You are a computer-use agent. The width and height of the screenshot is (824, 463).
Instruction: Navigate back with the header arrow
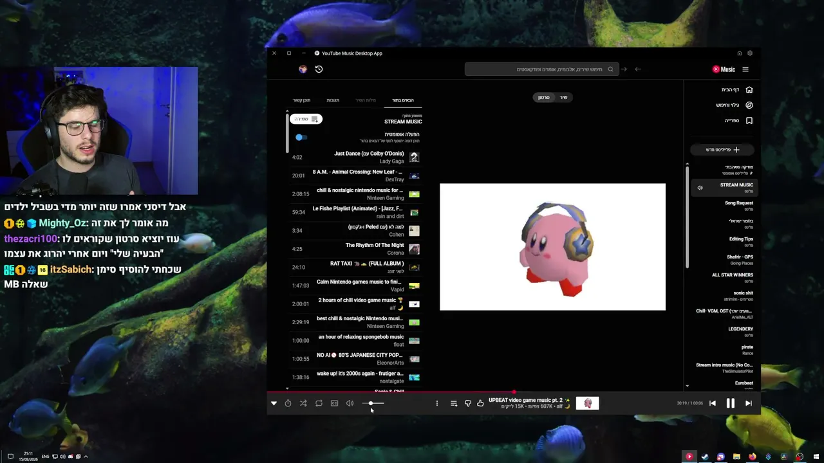tap(638, 69)
